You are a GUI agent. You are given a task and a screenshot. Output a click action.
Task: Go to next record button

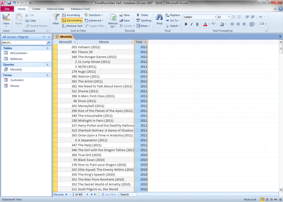coord(88,194)
